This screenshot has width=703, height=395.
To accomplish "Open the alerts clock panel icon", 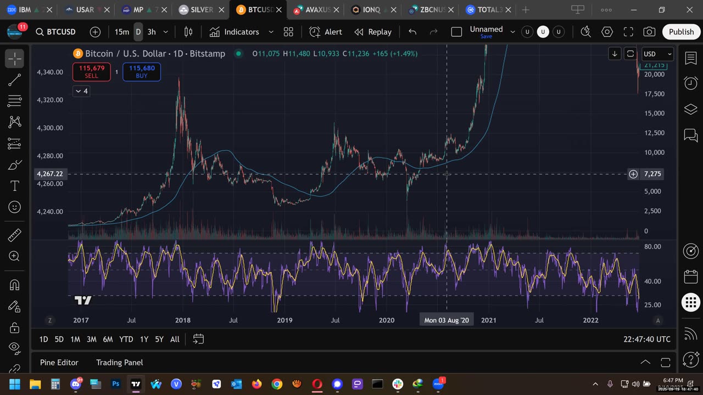I will (x=691, y=83).
